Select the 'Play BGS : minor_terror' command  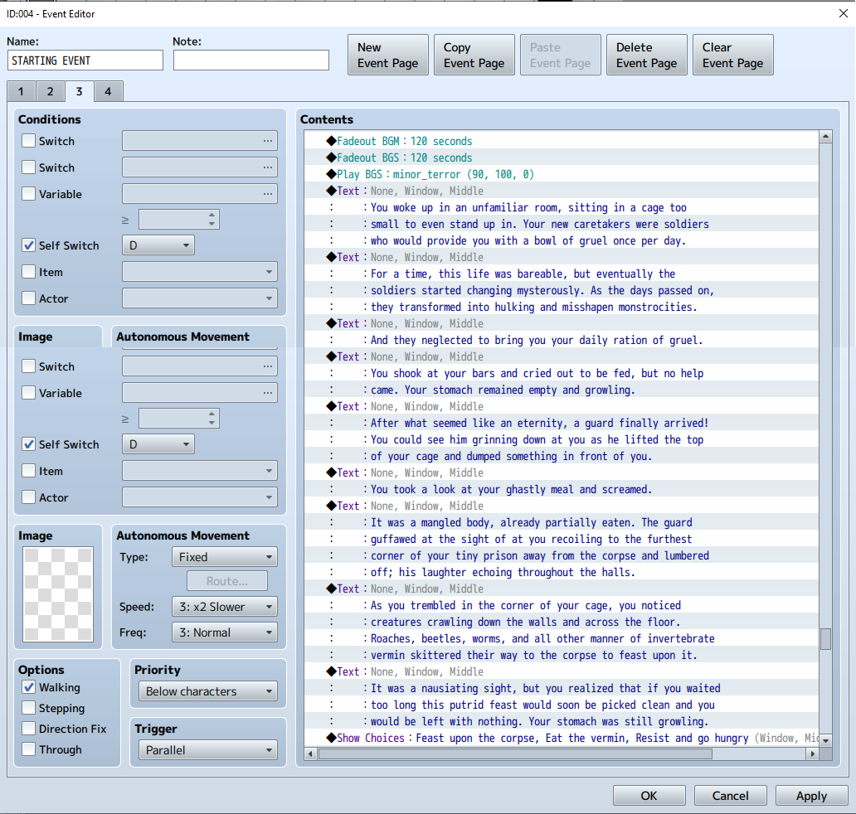point(562,174)
